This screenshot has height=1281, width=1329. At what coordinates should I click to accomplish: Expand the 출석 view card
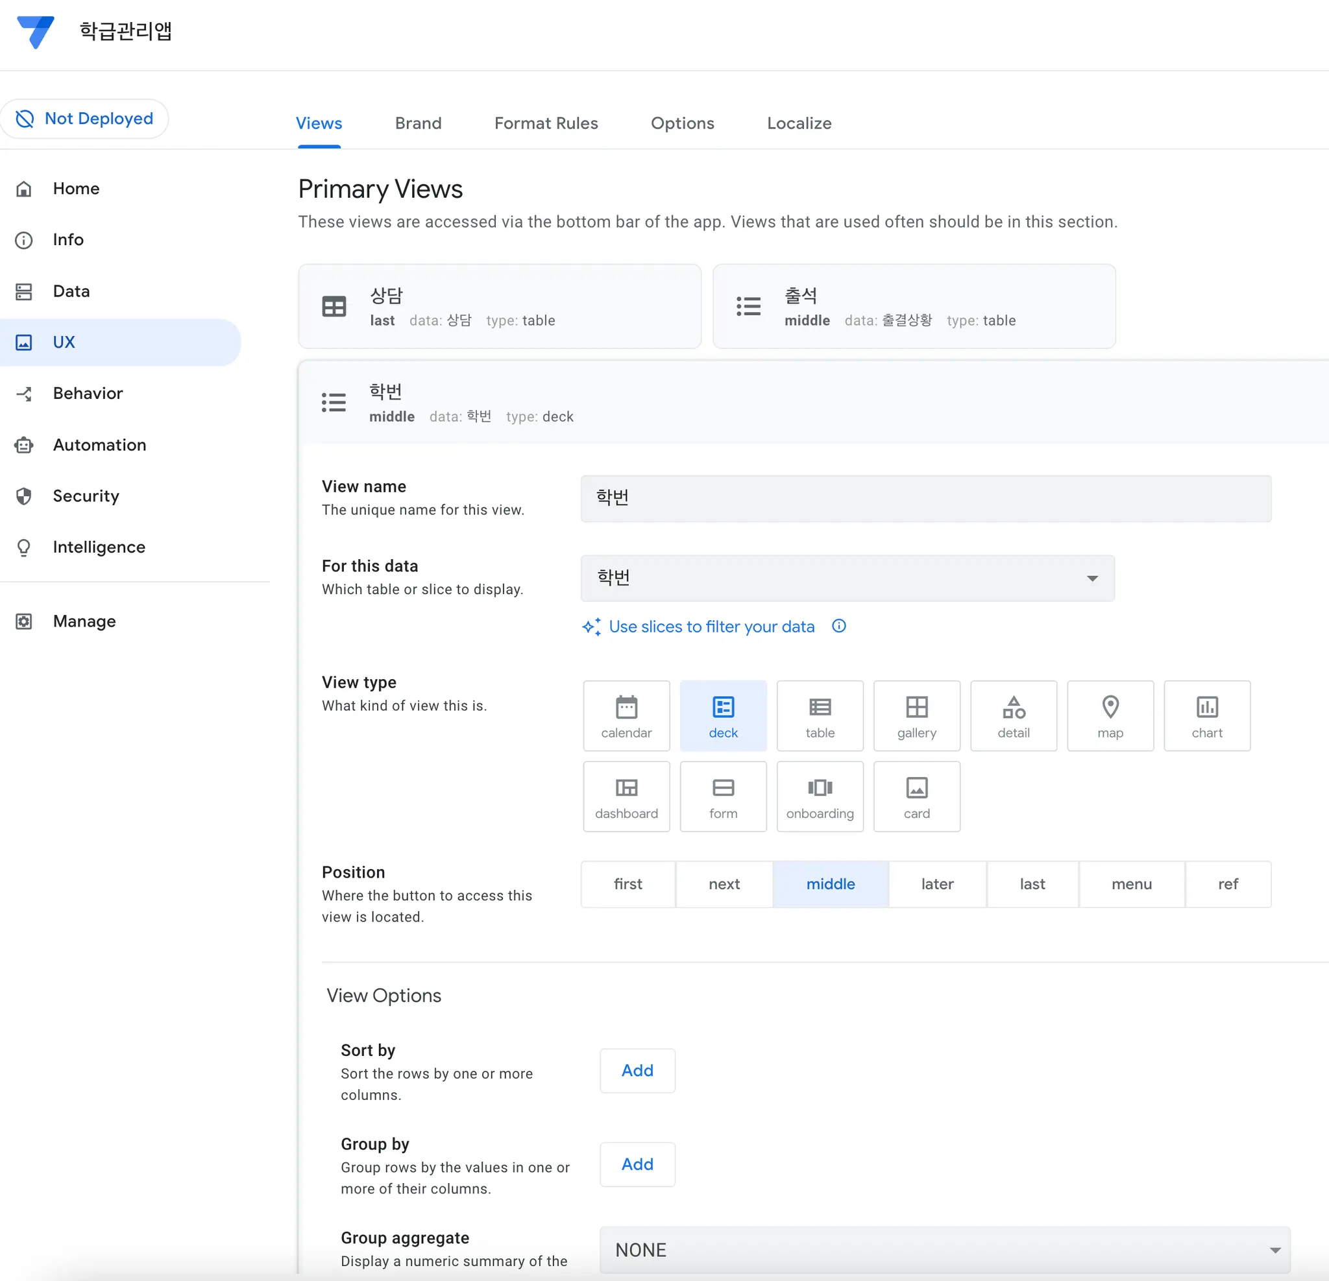tap(913, 306)
